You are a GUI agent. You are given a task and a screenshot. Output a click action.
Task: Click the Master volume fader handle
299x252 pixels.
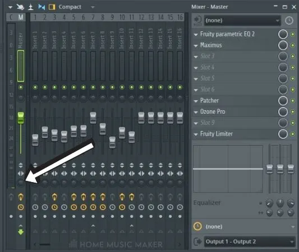point(21,118)
